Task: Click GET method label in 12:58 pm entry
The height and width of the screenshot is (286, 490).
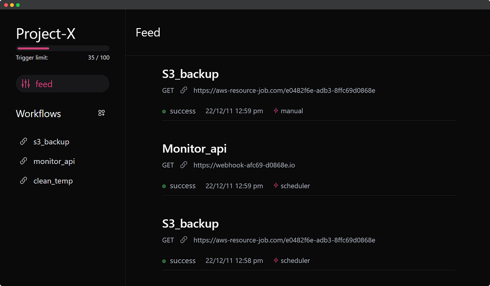Action: point(168,240)
